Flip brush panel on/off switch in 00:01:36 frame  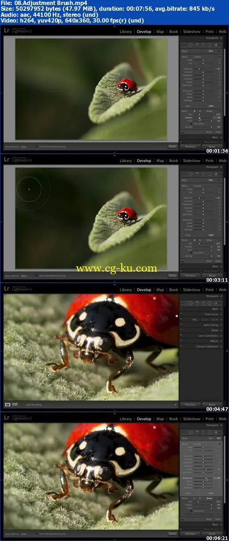click(182, 132)
